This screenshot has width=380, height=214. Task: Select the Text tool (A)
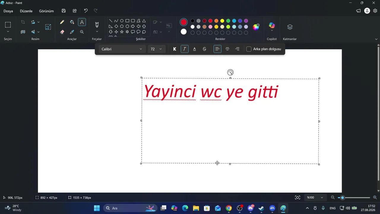click(82, 22)
